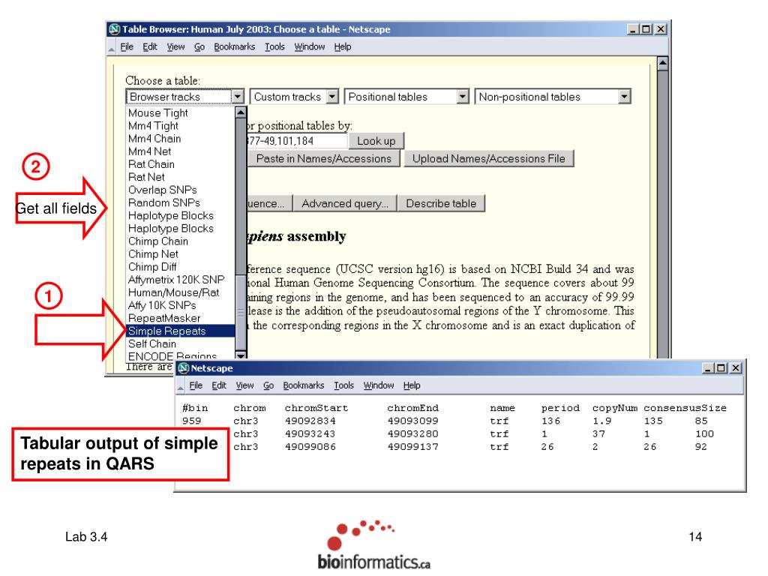Close the Table Browser window
The image size is (768, 576).
point(661,29)
